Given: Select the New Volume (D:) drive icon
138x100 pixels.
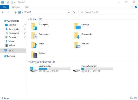Looking at the screenshot, I should (x=76, y=70).
